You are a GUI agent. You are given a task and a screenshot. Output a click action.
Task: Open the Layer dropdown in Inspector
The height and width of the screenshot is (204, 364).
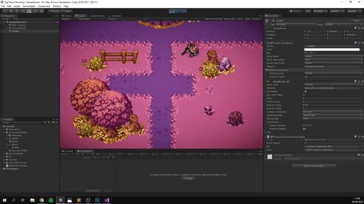[343, 24]
